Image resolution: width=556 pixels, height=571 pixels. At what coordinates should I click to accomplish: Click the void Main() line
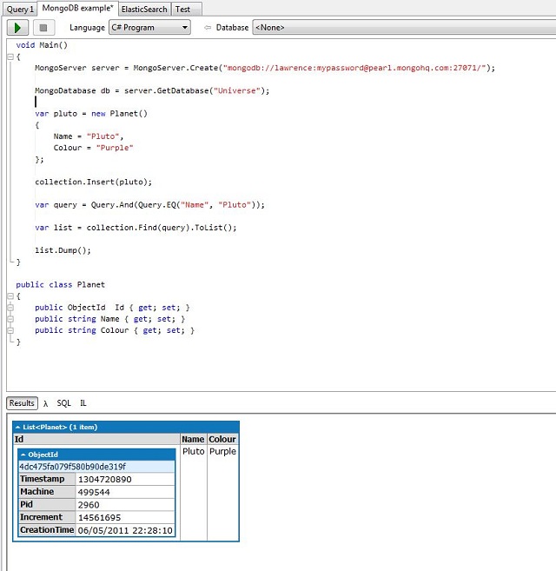42,45
